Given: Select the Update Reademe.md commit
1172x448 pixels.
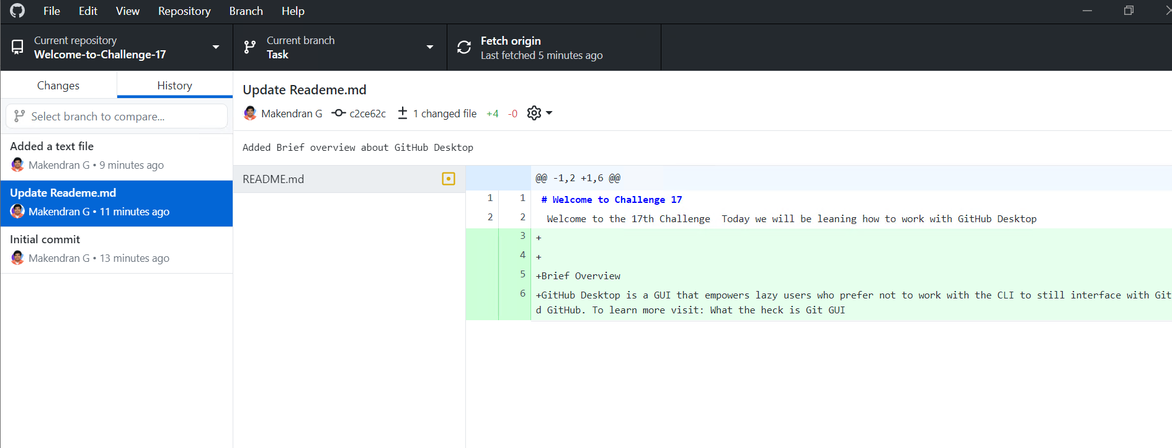Looking at the screenshot, I should [x=117, y=204].
